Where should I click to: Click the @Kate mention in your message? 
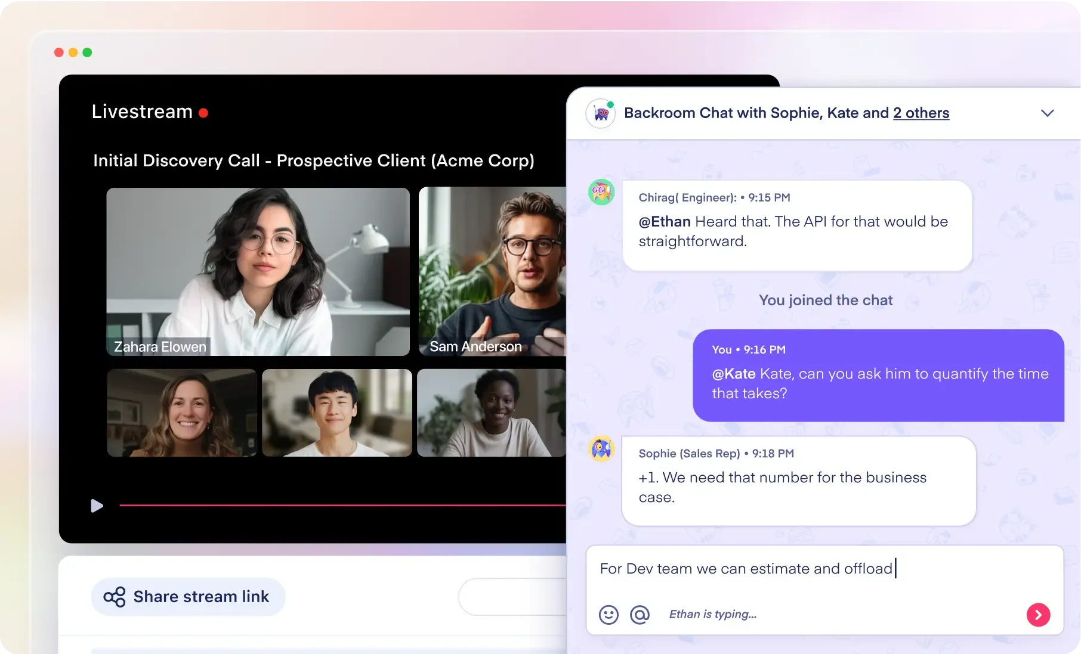point(733,374)
